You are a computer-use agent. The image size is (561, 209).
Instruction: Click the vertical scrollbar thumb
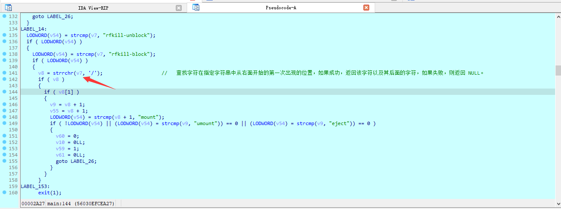[558, 70]
